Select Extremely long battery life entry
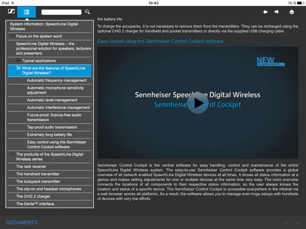Image resolution: width=306 pixels, height=229 pixels. point(49,134)
